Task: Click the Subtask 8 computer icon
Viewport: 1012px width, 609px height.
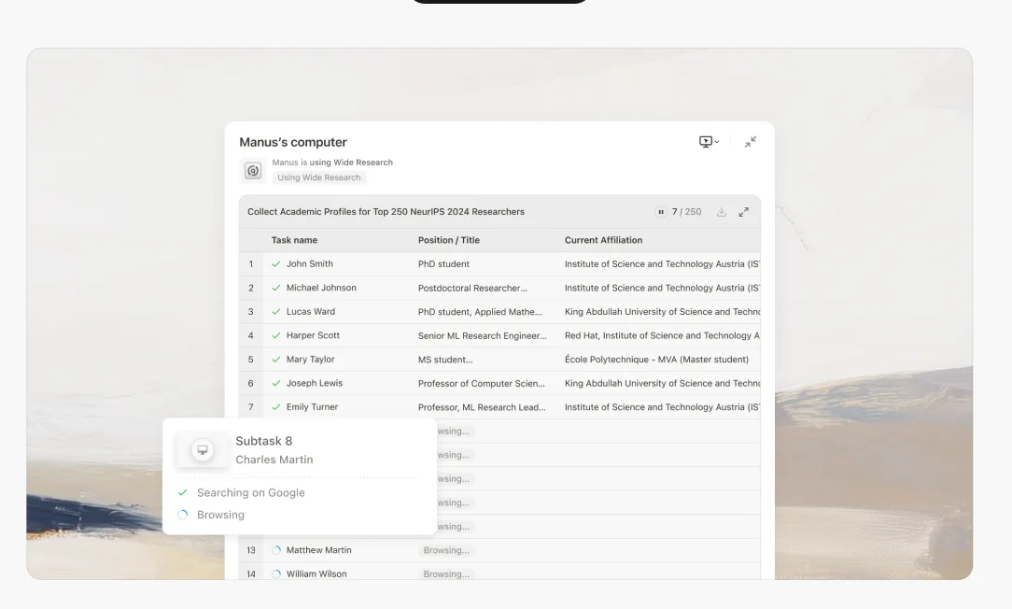Action: point(203,450)
